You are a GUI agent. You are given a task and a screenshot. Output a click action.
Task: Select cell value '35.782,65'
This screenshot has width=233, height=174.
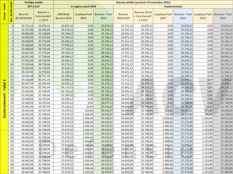click(x=187, y=107)
